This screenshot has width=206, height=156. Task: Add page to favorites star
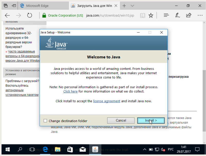pos(151,15)
